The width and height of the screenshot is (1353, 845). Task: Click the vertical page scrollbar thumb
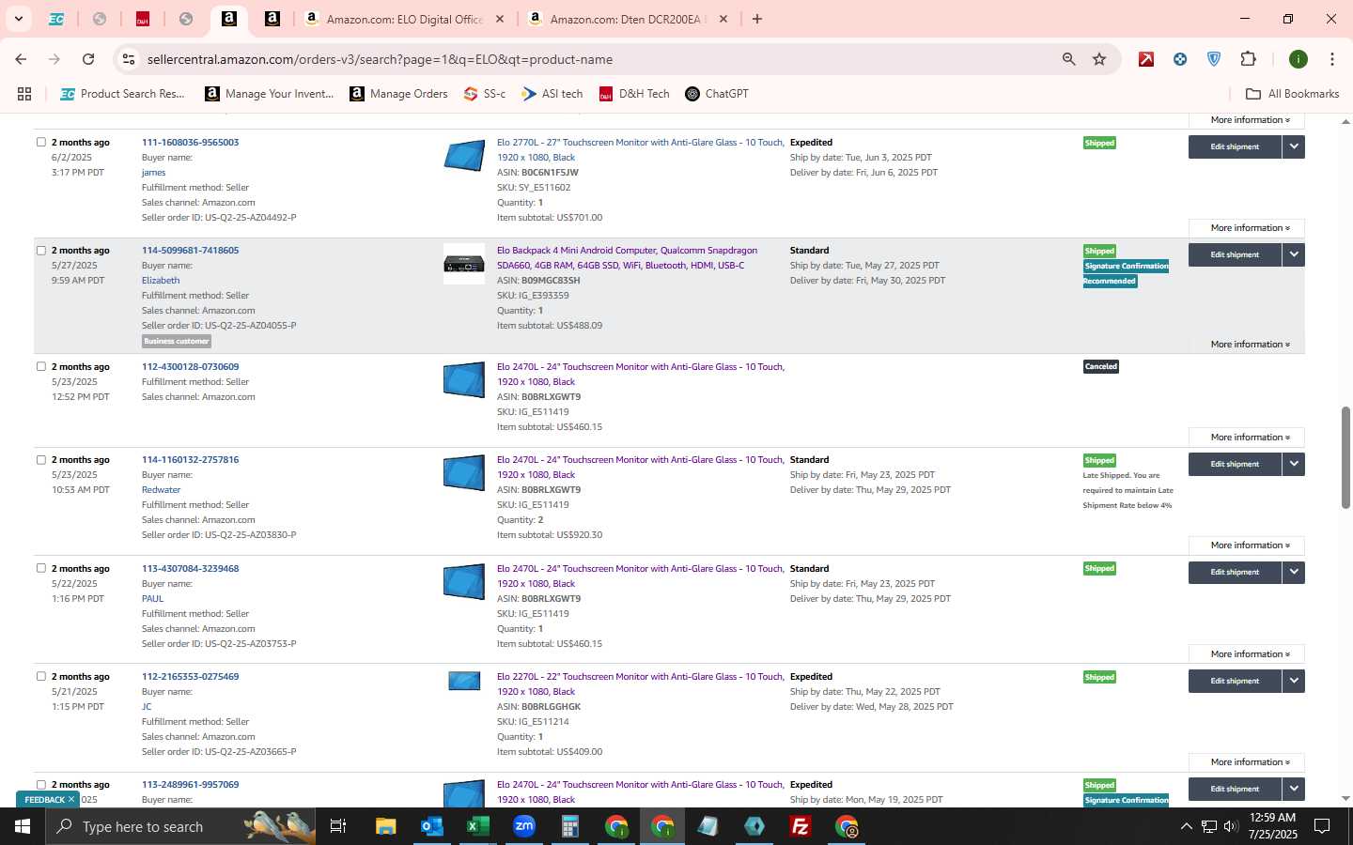(1345, 458)
